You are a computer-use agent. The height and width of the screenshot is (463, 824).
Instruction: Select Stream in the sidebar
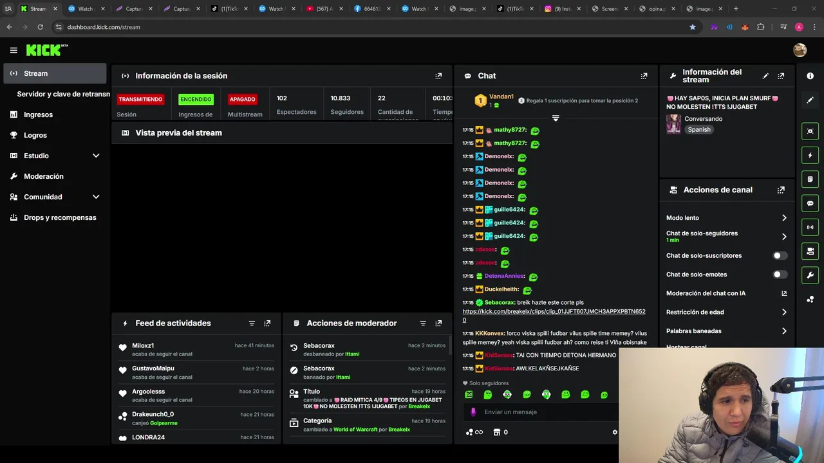click(55, 73)
